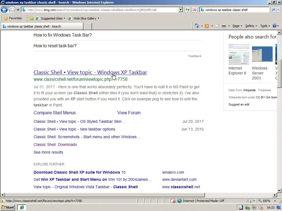
Task: Open the Windows Server 2003 thumbnail
Action: [x=262, y=54]
